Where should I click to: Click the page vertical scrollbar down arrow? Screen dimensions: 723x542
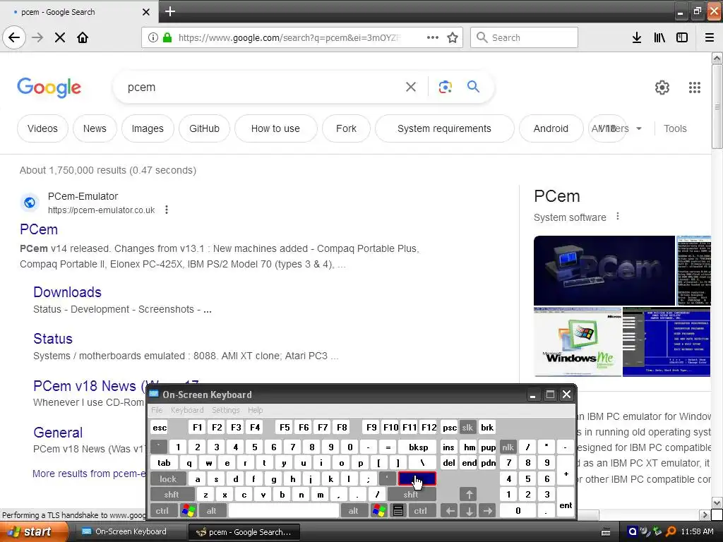717,502
